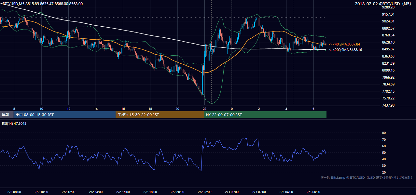Click the 2/2 08:00 time axis label

14,192
